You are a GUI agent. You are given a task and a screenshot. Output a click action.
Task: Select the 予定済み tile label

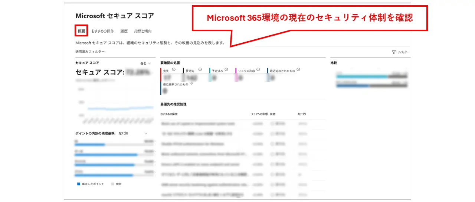tap(217, 71)
